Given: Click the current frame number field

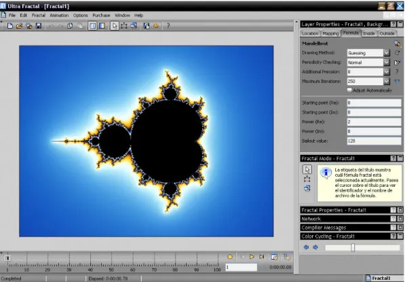Looking at the screenshot, I should point(242,267).
